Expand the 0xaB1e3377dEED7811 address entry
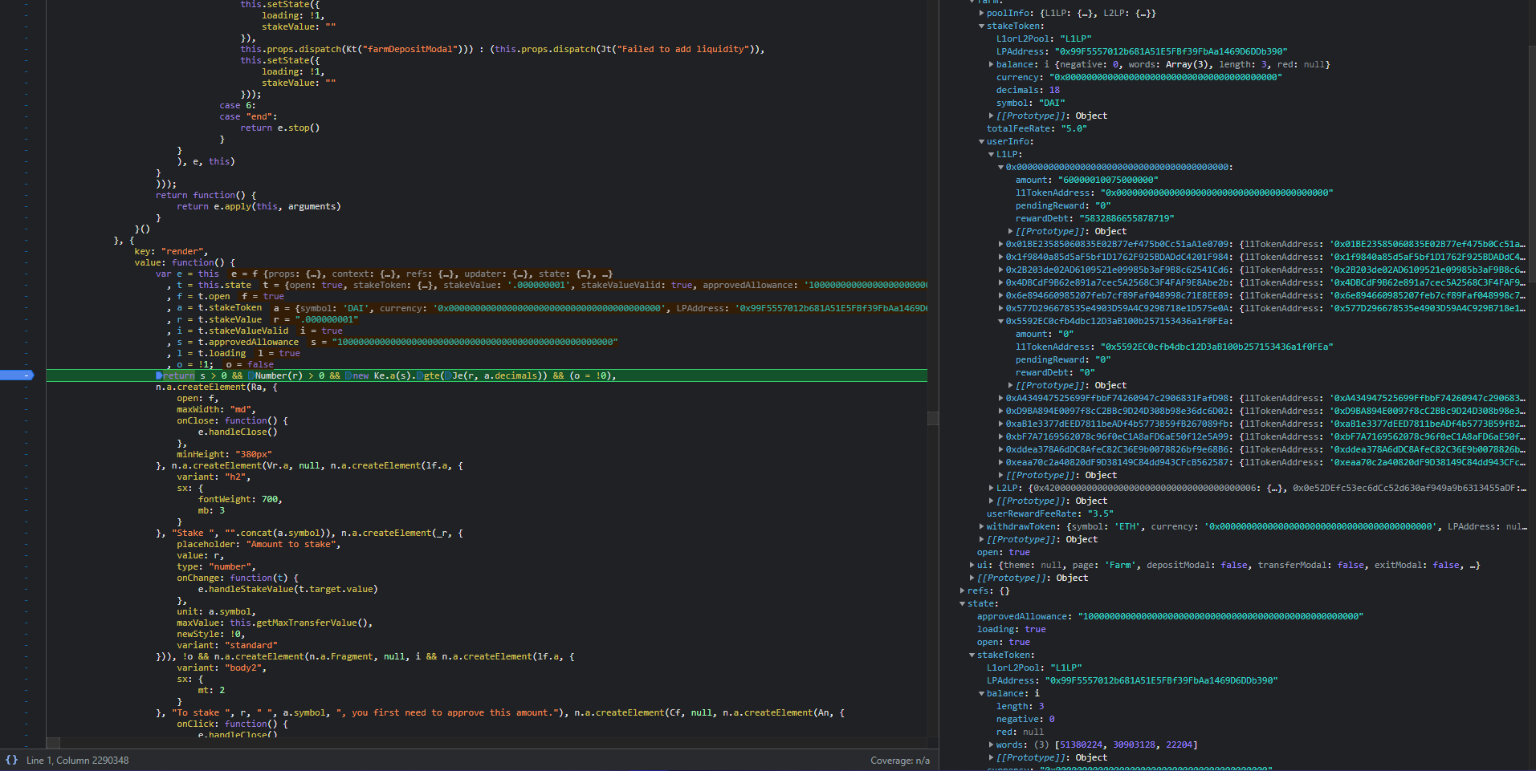1536x771 pixels. [1000, 424]
